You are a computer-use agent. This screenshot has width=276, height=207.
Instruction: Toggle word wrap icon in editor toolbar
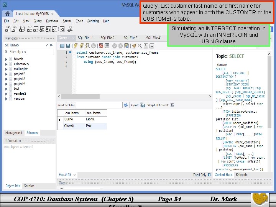click(152, 46)
